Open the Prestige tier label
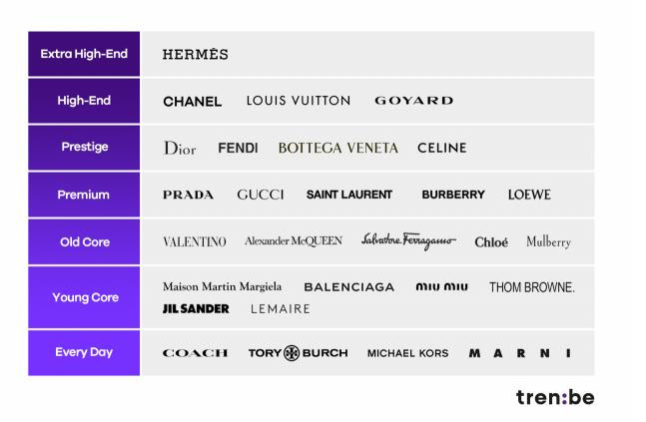The width and height of the screenshot is (646, 422). tap(84, 148)
